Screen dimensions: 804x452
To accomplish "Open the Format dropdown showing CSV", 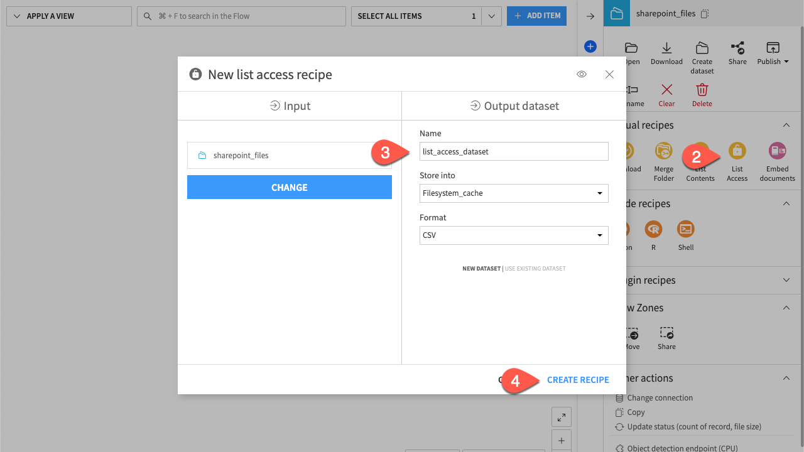I will (514, 235).
